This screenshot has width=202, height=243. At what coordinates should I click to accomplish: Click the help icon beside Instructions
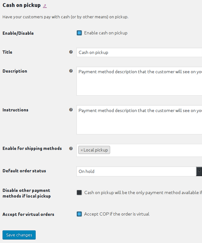[x=71, y=110]
